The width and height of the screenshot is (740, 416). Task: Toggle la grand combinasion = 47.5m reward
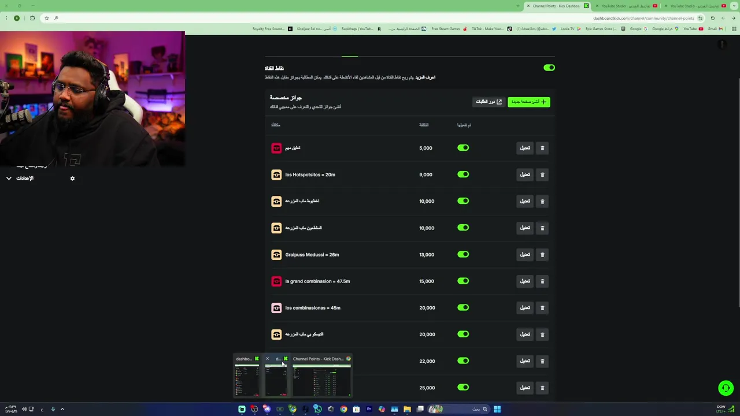point(463,281)
